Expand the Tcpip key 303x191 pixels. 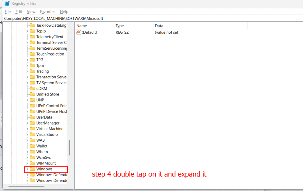tap(27, 31)
